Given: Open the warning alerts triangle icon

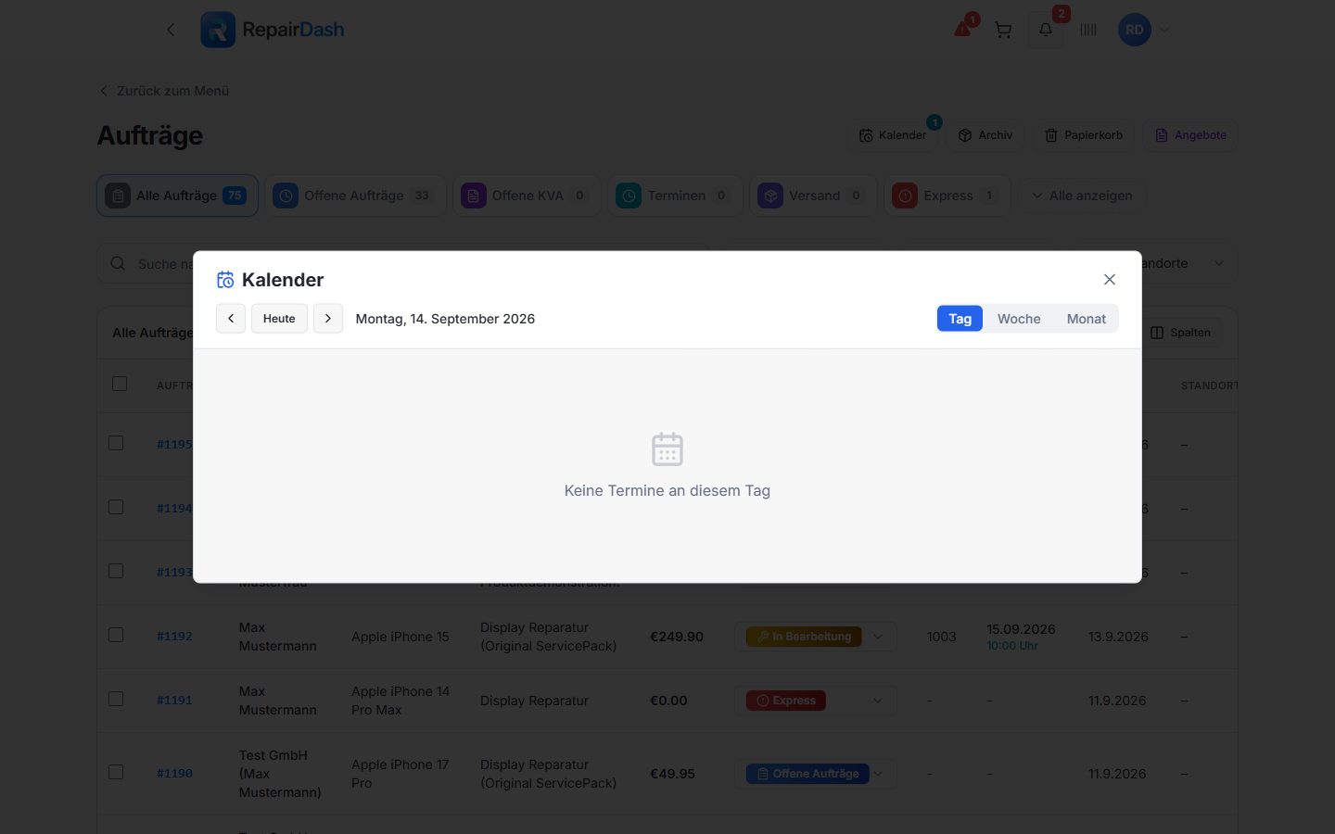Looking at the screenshot, I should [963, 30].
